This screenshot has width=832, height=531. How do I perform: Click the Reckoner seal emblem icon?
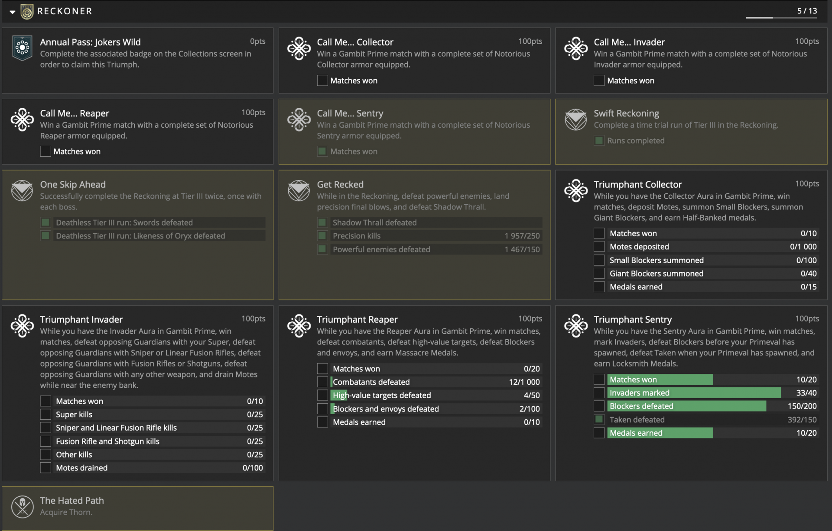click(x=27, y=12)
